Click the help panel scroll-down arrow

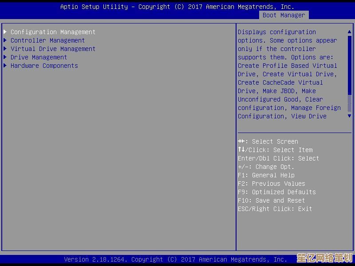(x=350, y=116)
